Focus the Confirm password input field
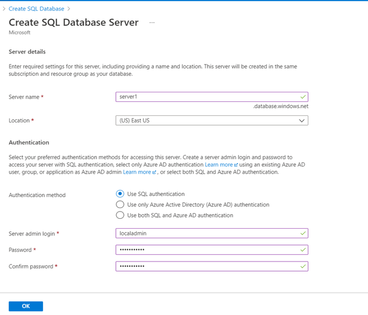Screen dimensions: 368x315 (206, 267)
